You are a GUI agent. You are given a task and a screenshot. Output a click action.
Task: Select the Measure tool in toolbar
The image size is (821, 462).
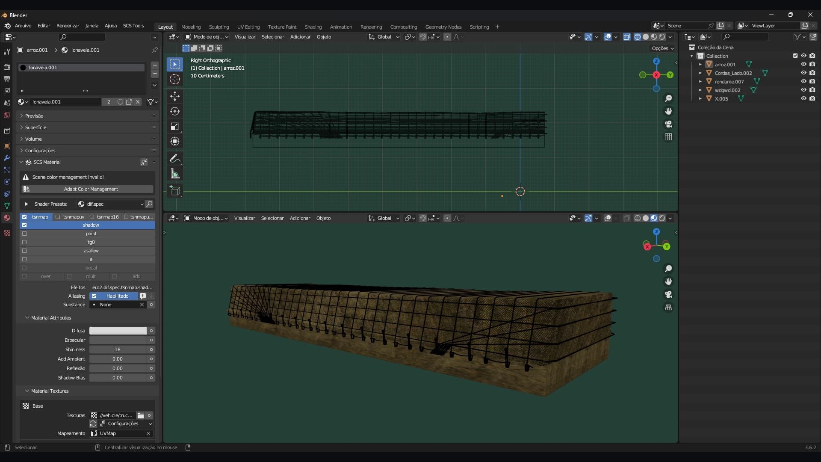click(x=175, y=174)
